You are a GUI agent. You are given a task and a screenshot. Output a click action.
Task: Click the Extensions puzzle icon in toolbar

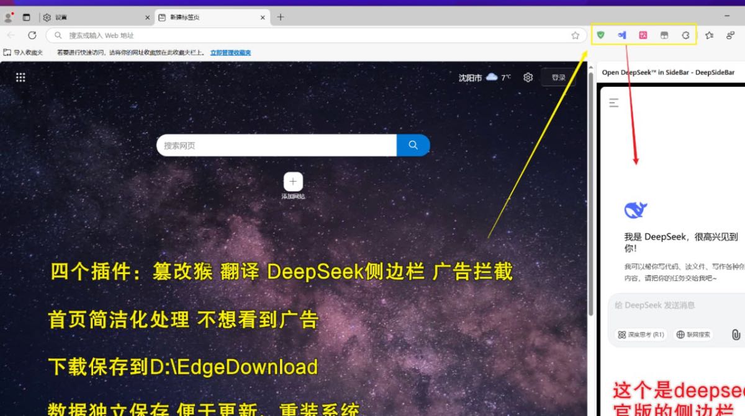pyautogui.click(x=685, y=35)
